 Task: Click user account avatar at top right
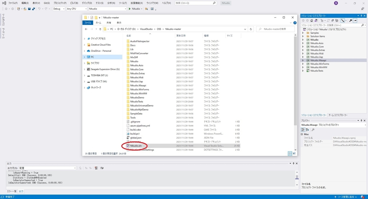click(x=336, y=3)
